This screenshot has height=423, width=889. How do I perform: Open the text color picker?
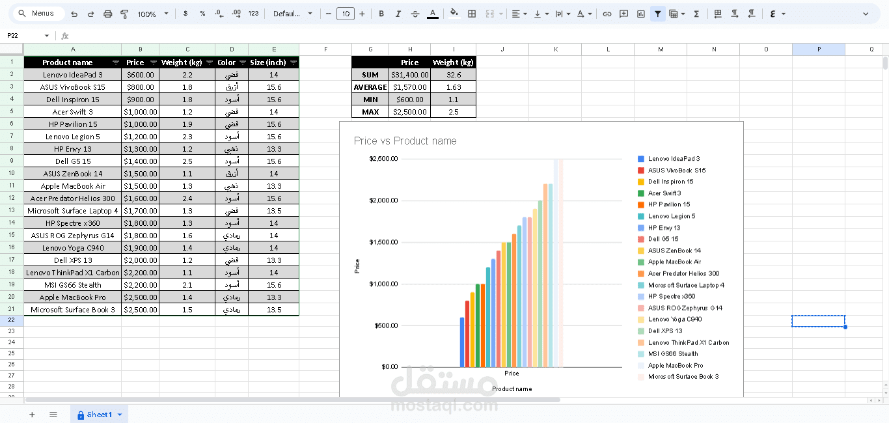[x=433, y=14]
